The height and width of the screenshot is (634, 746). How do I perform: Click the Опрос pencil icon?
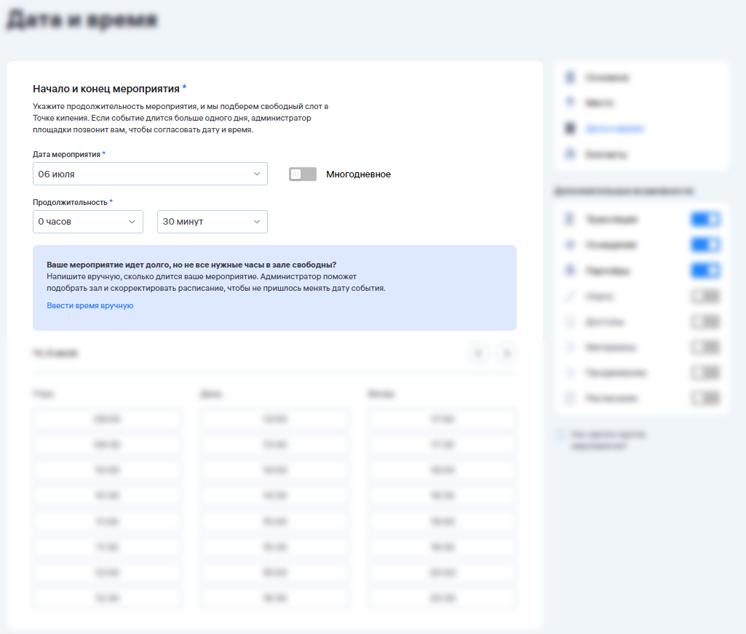pyautogui.click(x=571, y=296)
